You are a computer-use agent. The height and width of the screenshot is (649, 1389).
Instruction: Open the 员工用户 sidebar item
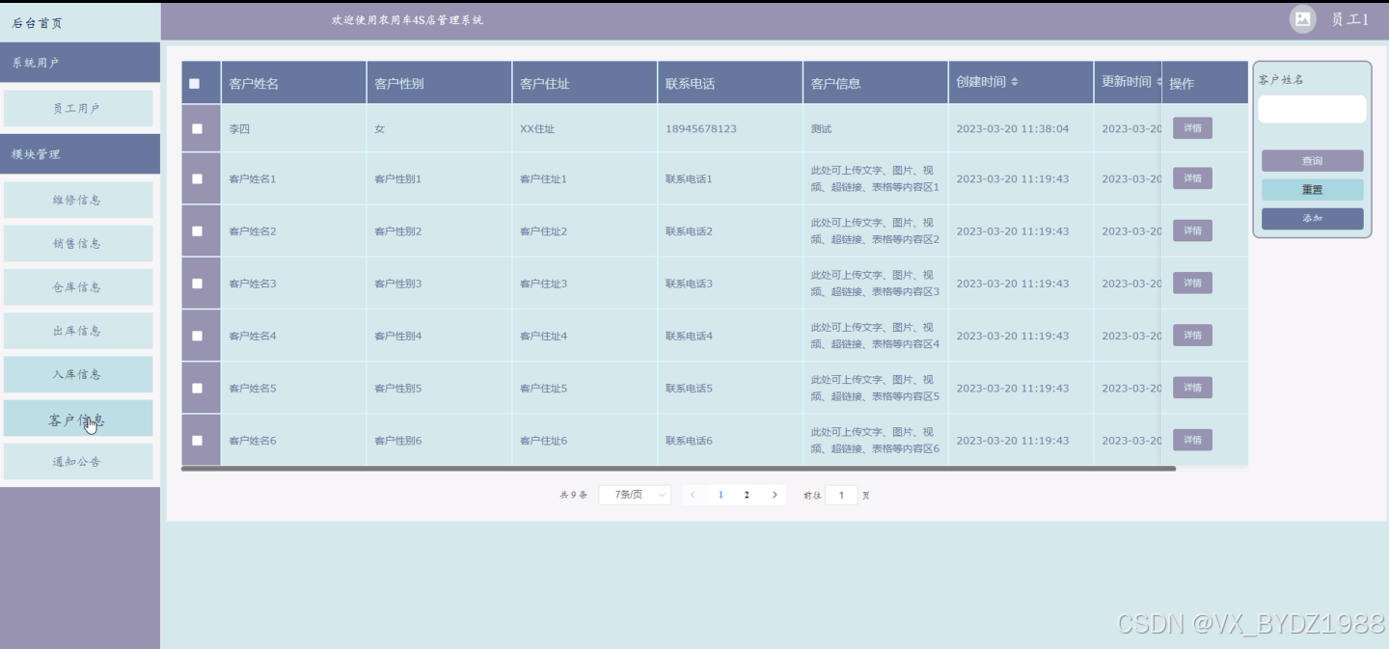tap(78, 109)
